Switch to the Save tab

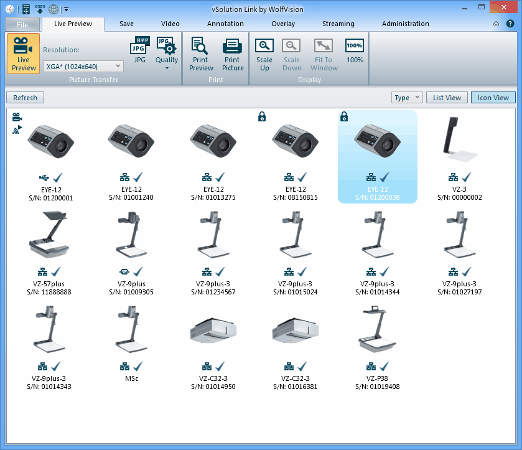(126, 24)
